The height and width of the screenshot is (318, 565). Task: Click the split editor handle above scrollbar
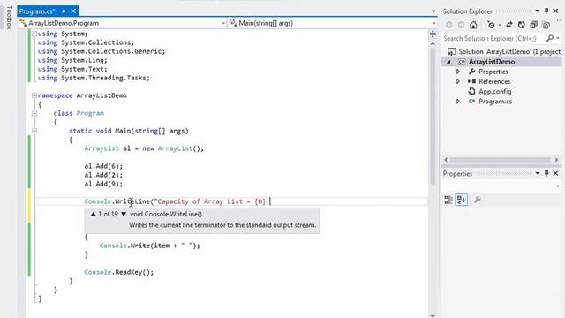coord(433,34)
